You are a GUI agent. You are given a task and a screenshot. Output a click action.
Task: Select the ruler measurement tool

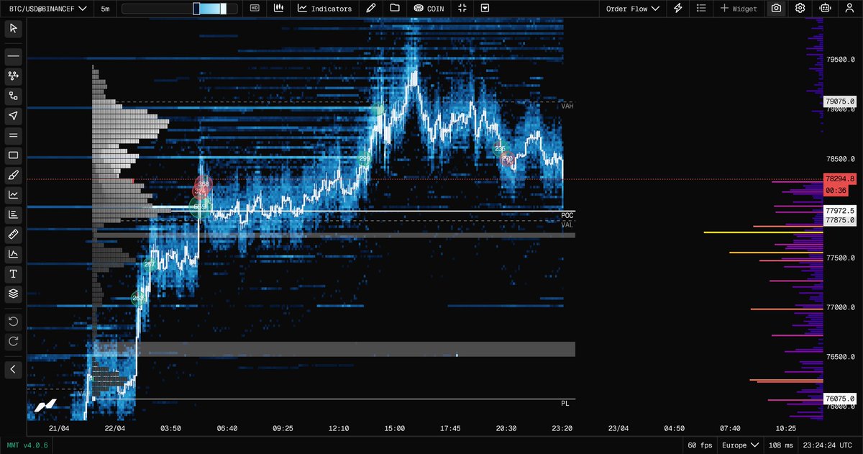[x=14, y=235]
